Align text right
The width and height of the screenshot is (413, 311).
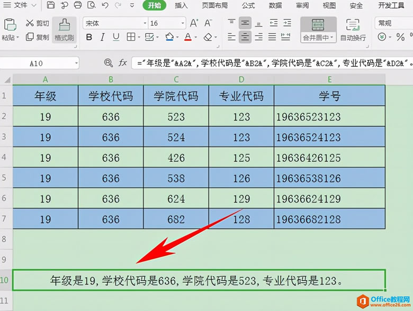[258, 37]
